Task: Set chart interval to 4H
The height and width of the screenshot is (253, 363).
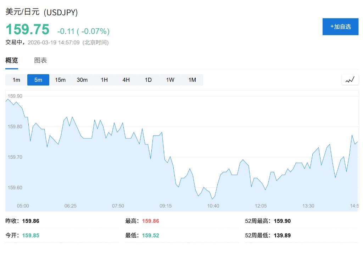Action: click(126, 80)
